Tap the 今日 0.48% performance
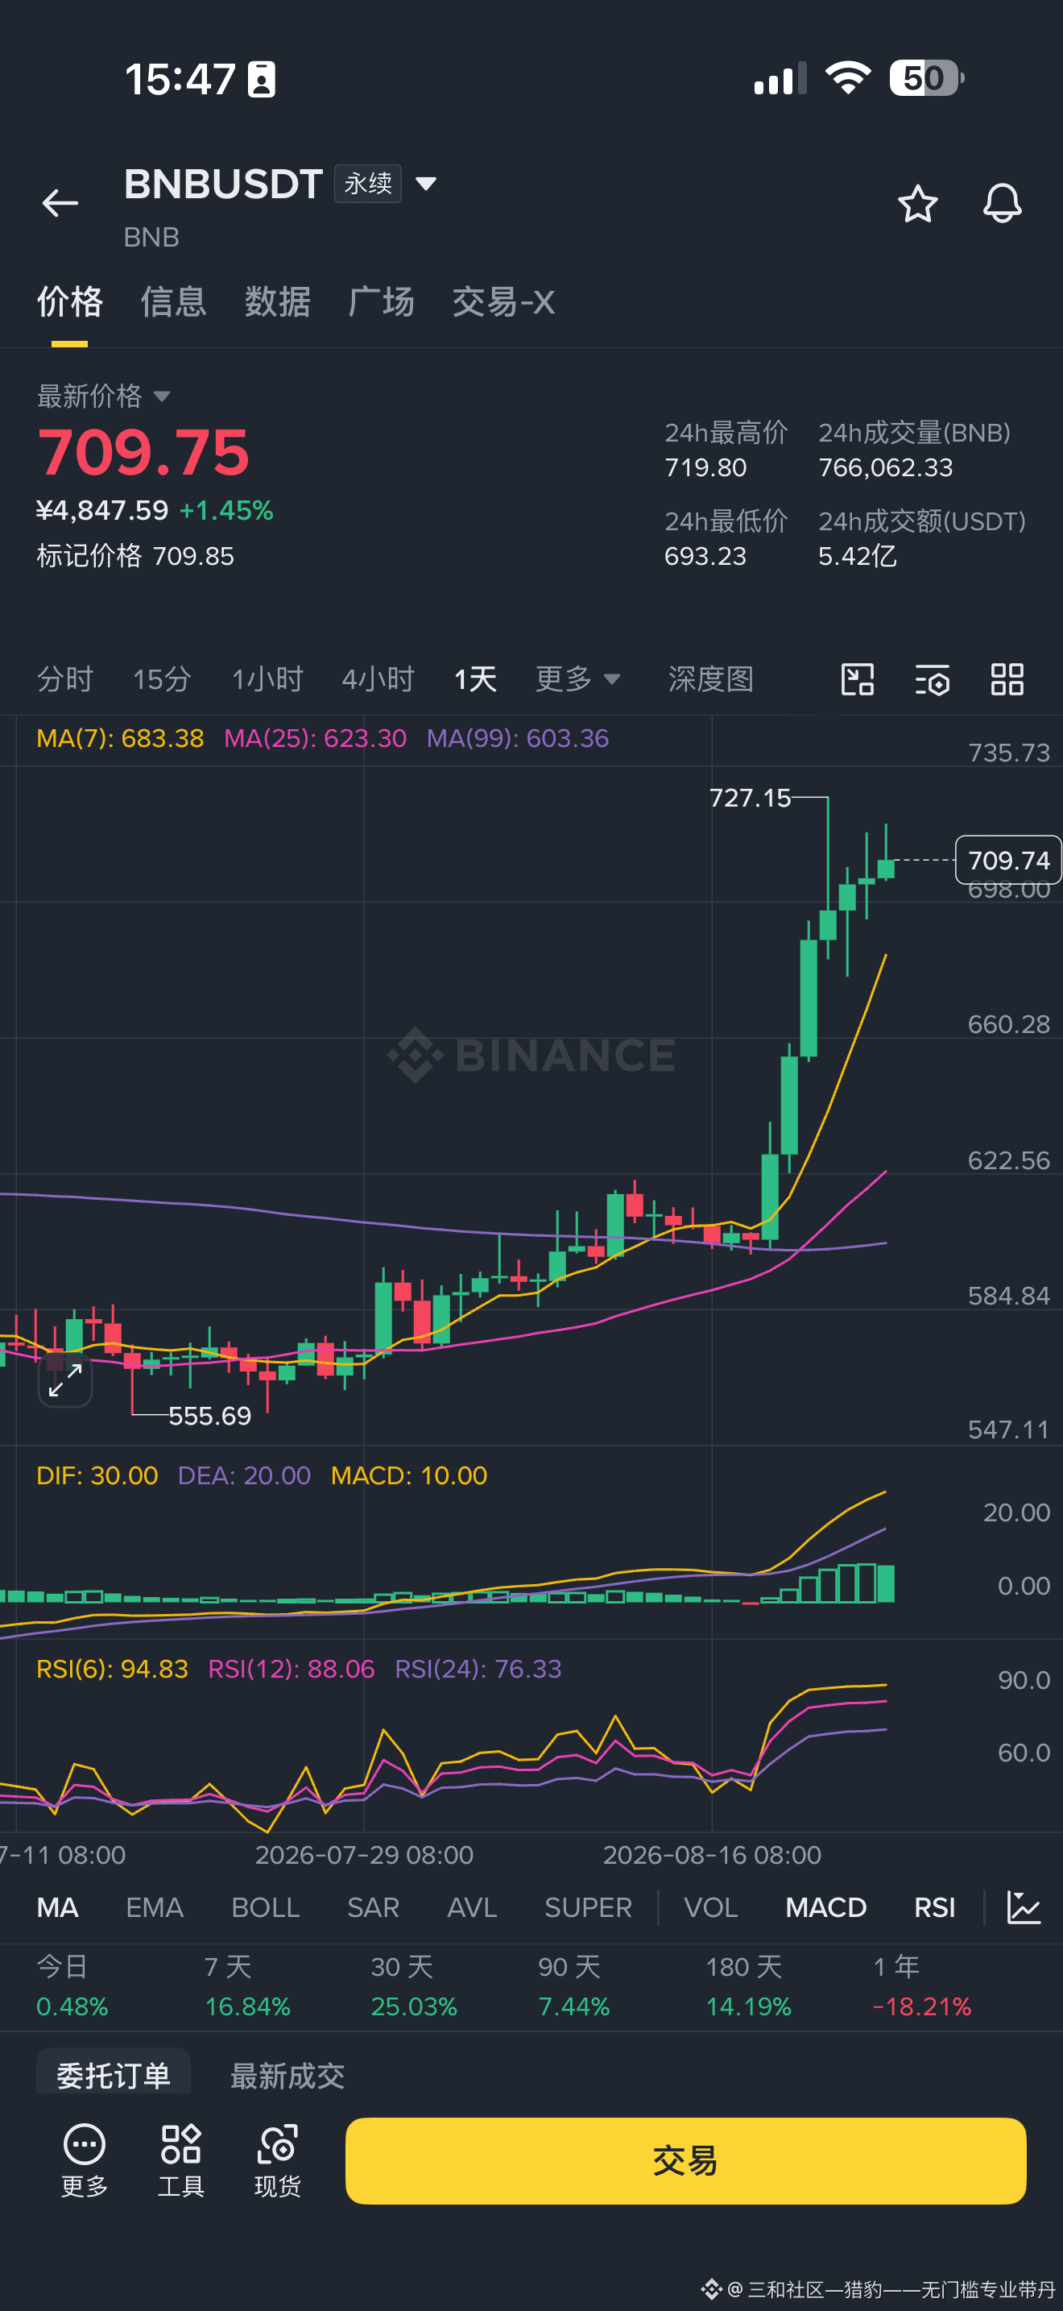The image size is (1063, 2311). [x=72, y=1986]
